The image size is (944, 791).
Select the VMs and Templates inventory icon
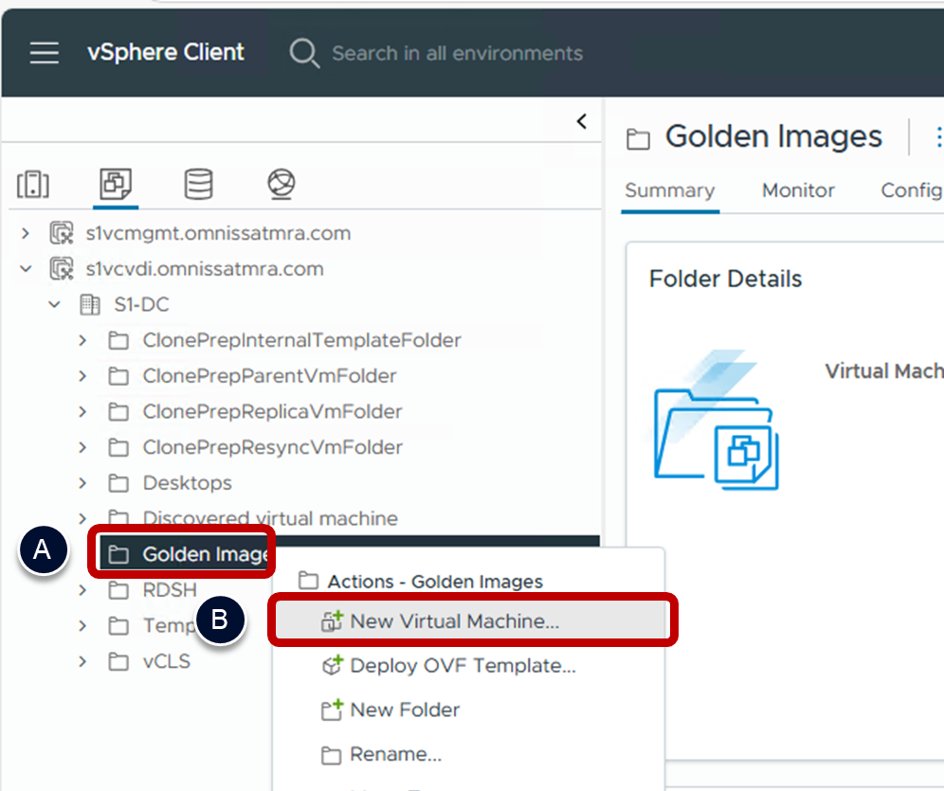click(x=116, y=185)
